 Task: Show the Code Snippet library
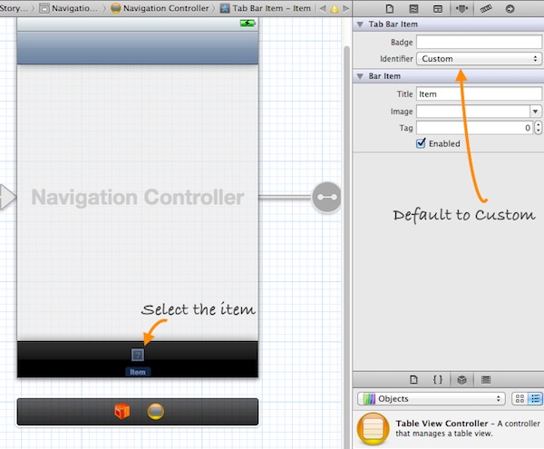coord(437,379)
